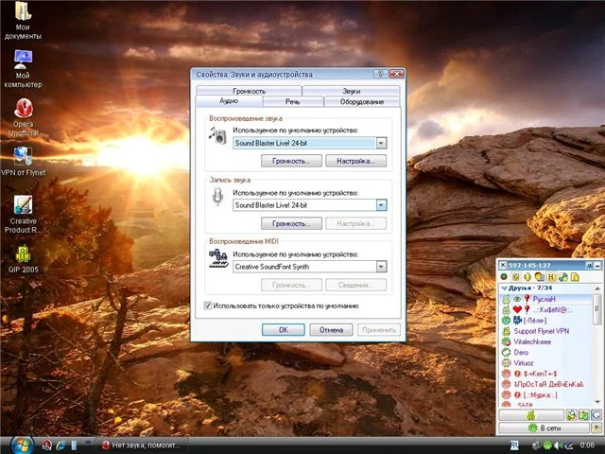Click Настройка button for sound playback
Screen dimensions: 605x454
[356, 161]
